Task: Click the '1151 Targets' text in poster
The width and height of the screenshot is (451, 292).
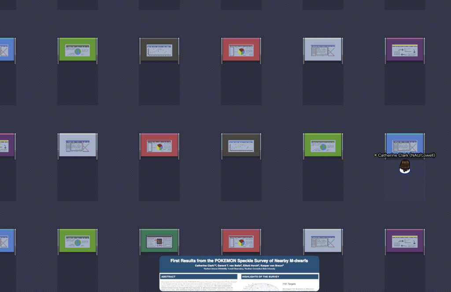Action: coord(289,284)
